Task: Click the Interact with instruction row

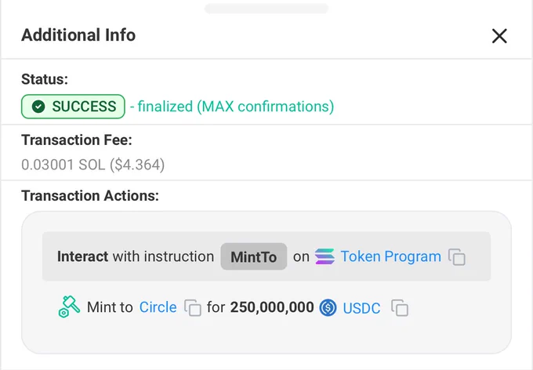Action: tap(266, 256)
